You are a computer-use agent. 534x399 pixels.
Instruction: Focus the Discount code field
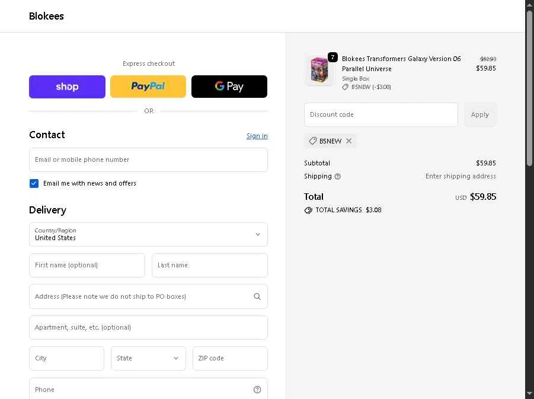point(380,114)
